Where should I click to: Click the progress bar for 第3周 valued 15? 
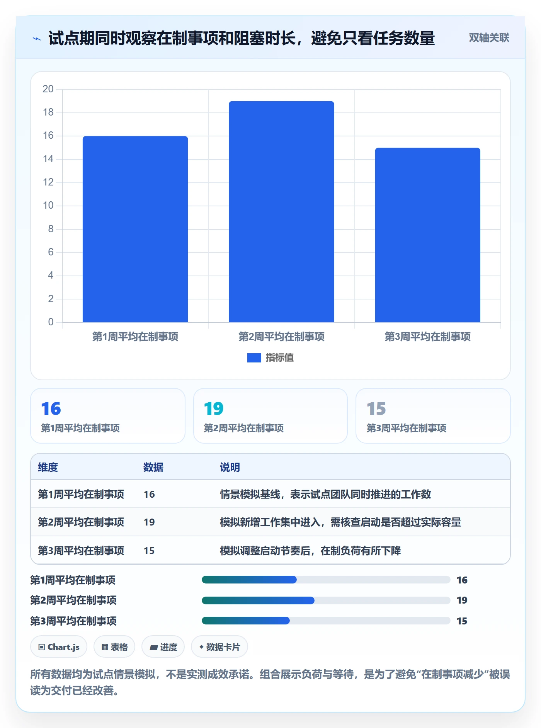(326, 621)
